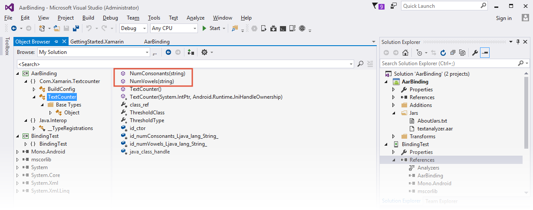
Task: Switch to the Team Explorer tab
Action: click(x=441, y=201)
